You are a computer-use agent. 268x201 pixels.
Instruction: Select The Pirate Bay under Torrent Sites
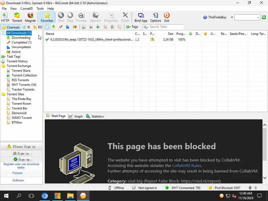tap(21, 99)
